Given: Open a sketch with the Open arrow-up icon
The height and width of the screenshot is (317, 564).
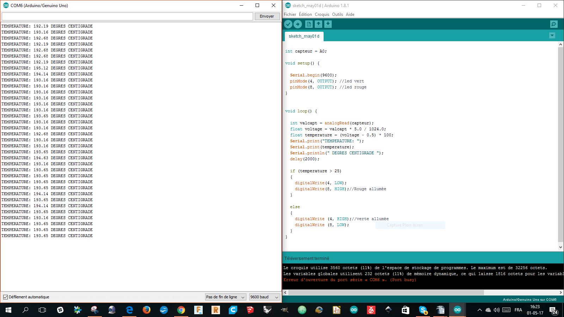Looking at the screenshot, I should (318, 24).
